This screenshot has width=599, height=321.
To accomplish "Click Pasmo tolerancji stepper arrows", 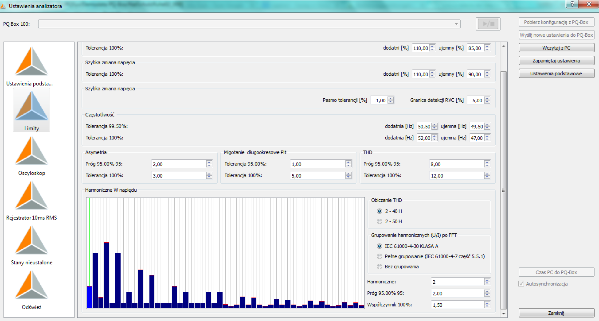I will click(x=390, y=100).
